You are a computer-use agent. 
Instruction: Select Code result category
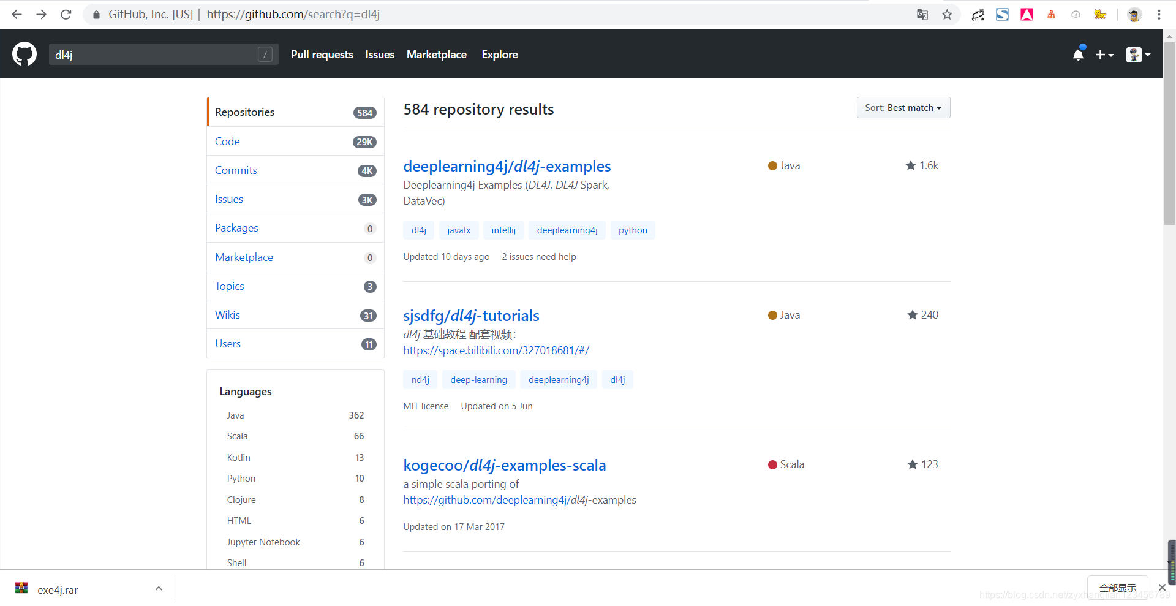tap(296, 141)
